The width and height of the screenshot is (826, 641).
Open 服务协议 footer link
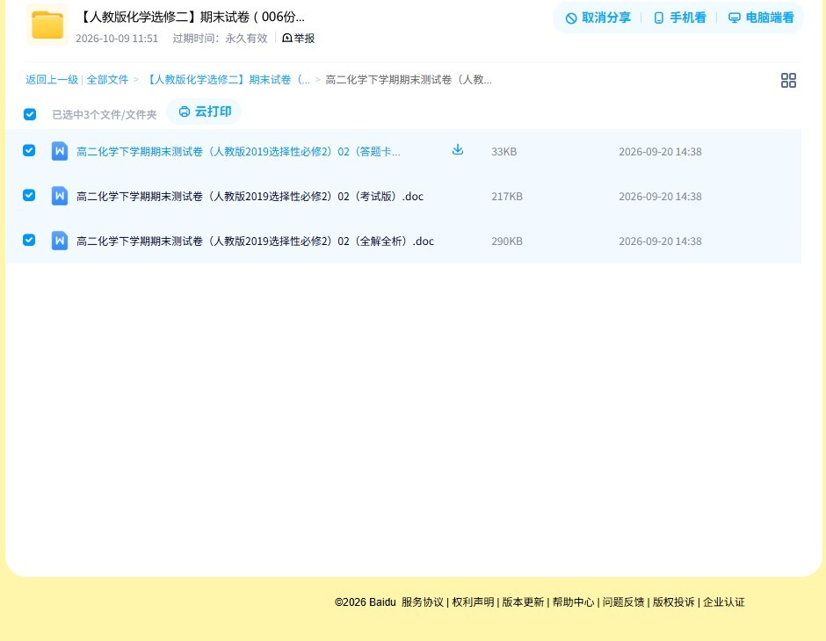[423, 602]
